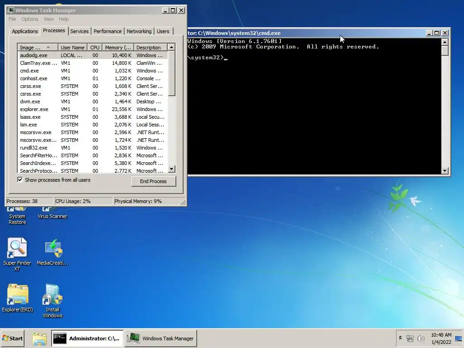
Task: Switch to the Services tab
Action: click(x=79, y=31)
